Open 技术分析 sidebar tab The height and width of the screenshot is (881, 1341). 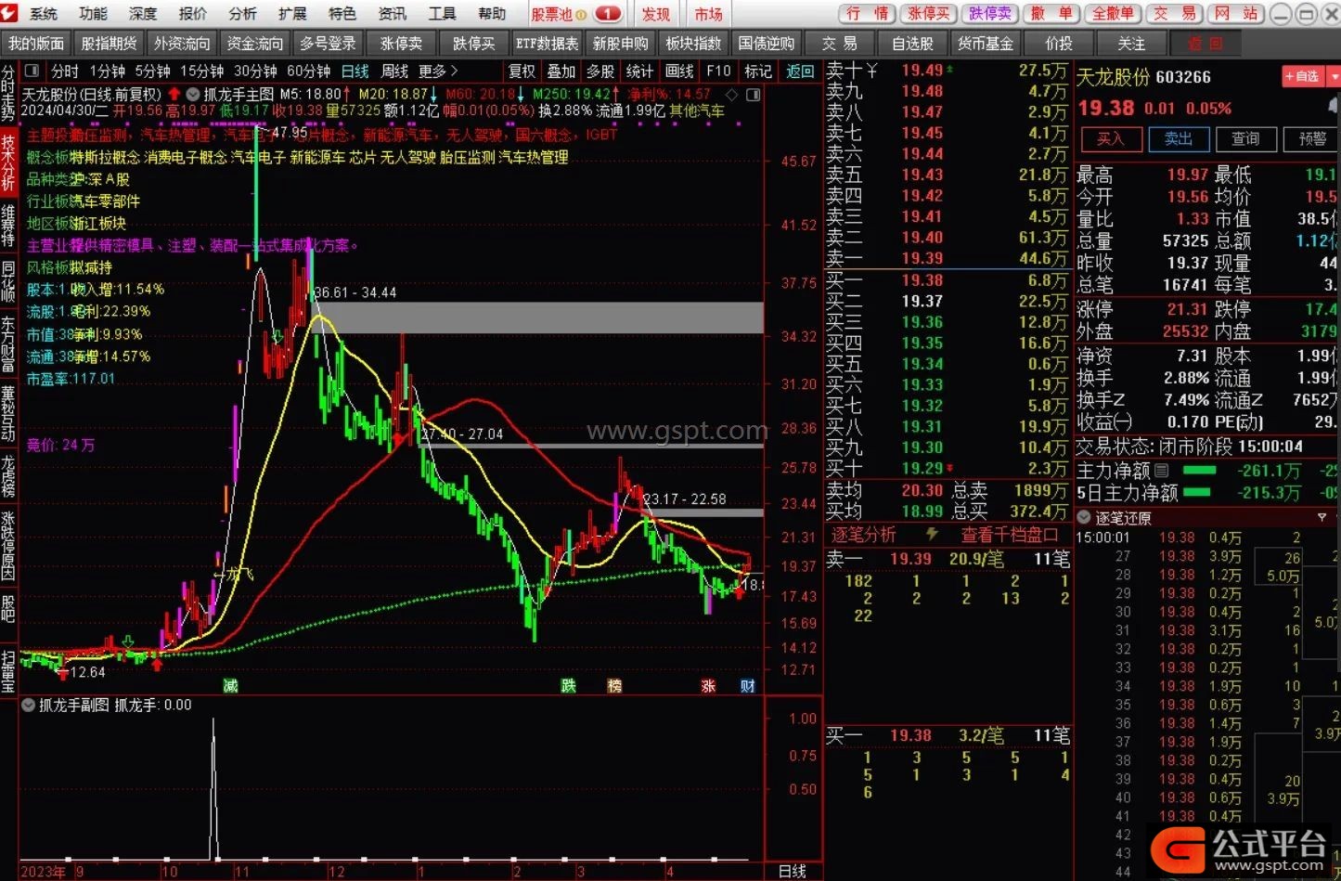coord(8,163)
